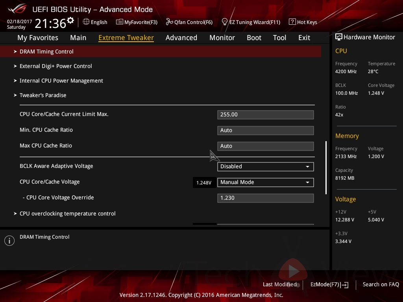Open the Tool tab
This screenshot has width=403, height=302.
(x=279, y=38)
